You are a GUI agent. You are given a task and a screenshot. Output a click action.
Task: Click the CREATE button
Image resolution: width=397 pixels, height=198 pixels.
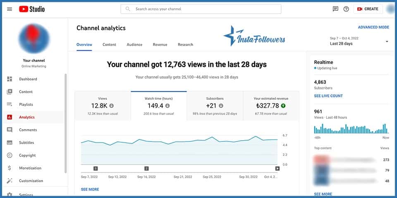tap(368, 9)
